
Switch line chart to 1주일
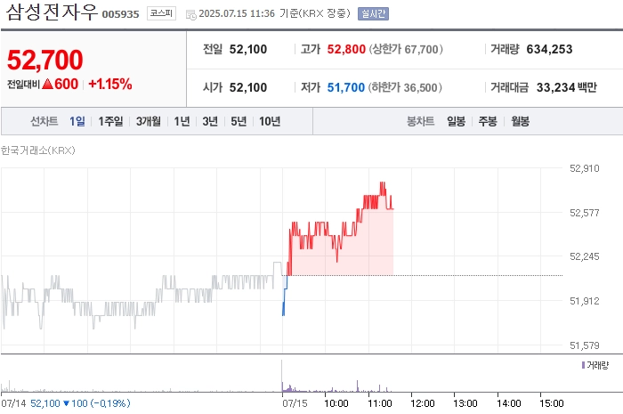[x=110, y=121]
